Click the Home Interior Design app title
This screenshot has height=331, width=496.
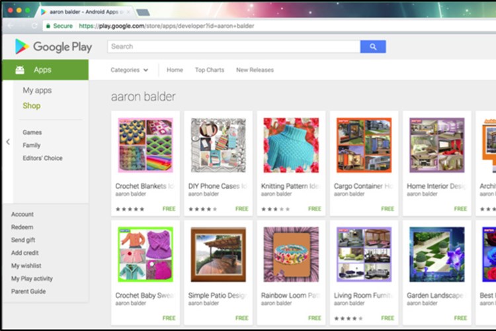(436, 186)
